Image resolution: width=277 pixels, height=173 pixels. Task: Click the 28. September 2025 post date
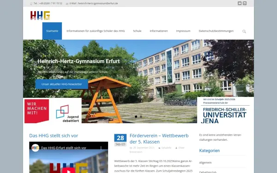[144, 148]
